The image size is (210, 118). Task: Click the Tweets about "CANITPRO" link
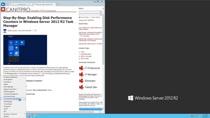click(86, 20)
